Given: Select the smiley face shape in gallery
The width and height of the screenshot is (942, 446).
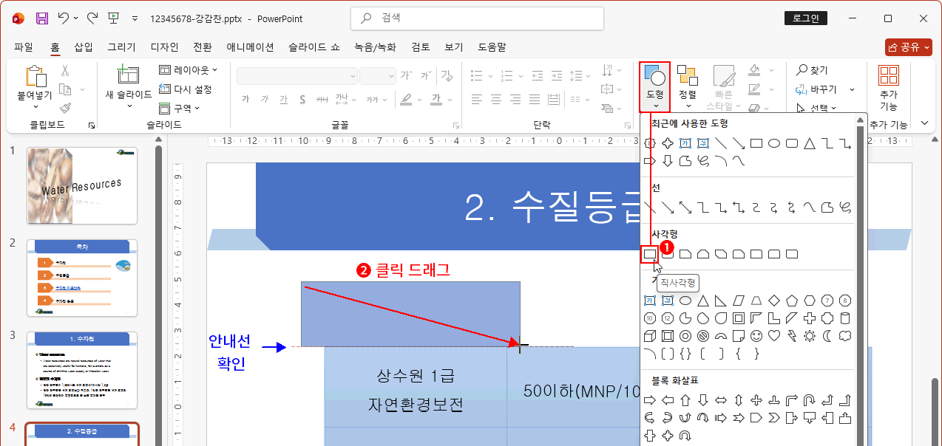Looking at the screenshot, I should click(756, 336).
